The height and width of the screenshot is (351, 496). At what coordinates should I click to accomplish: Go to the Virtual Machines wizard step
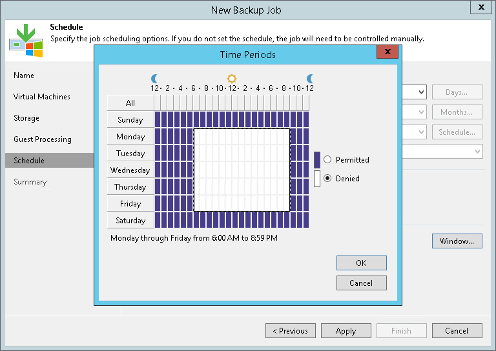click(x=42, y=97)
